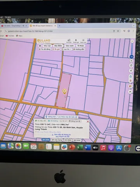Open the Mua bán section icon

(x=69, y=41)
